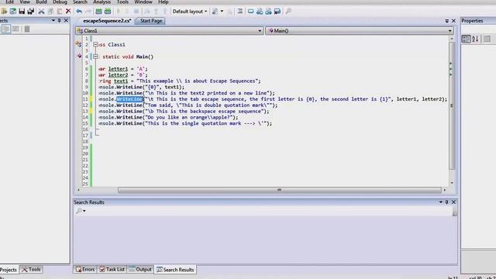Switch to the Output tab
The image size is (496, 279).
(140, 270)
